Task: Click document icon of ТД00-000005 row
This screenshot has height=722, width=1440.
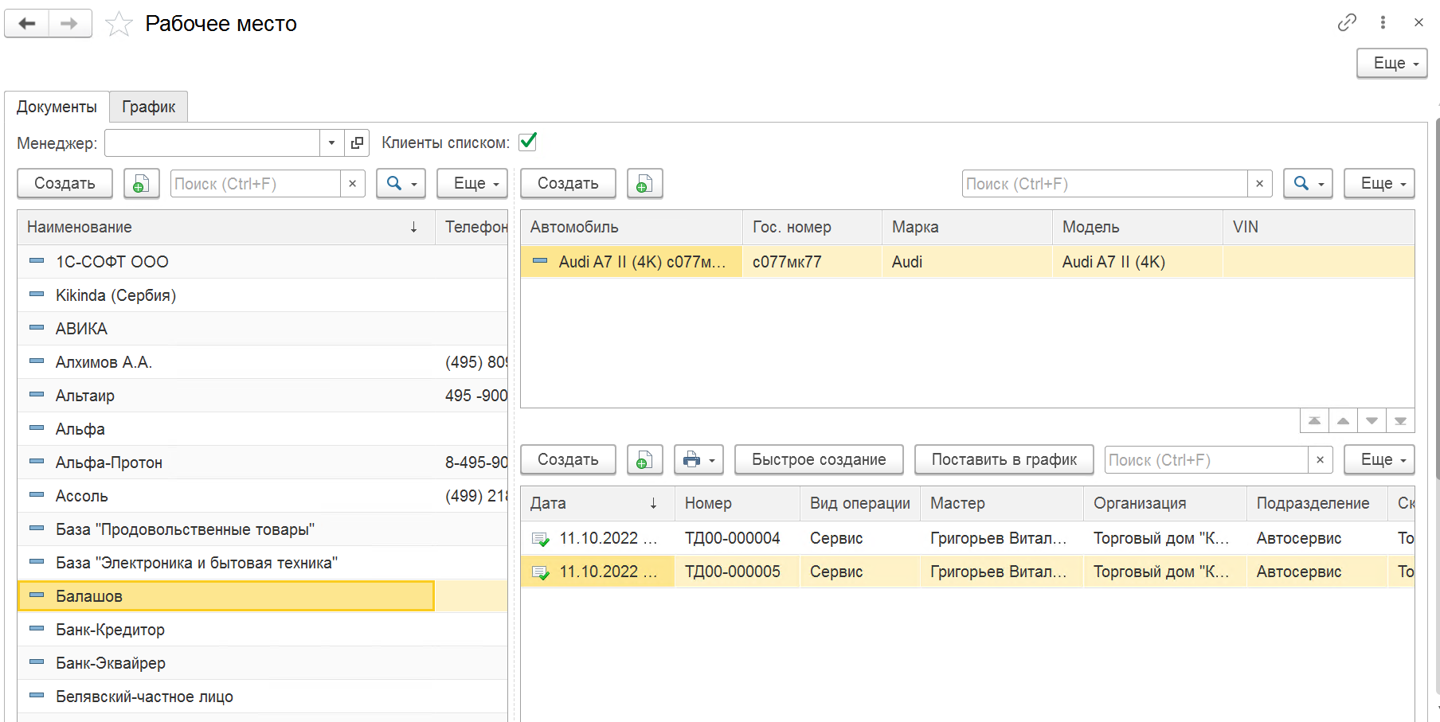Action: (541, 572)
